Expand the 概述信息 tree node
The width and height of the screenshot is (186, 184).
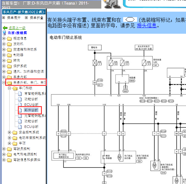coord(4,39)
